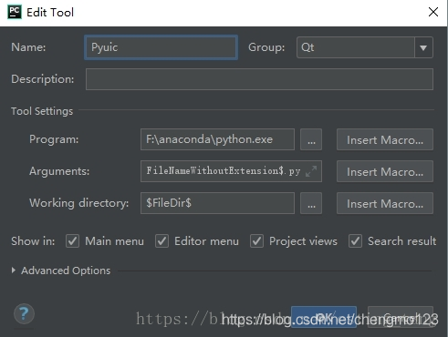This screenshot has height=337, width=448.
Task: Expand the Arguments field editor icon
Action: 311,171
